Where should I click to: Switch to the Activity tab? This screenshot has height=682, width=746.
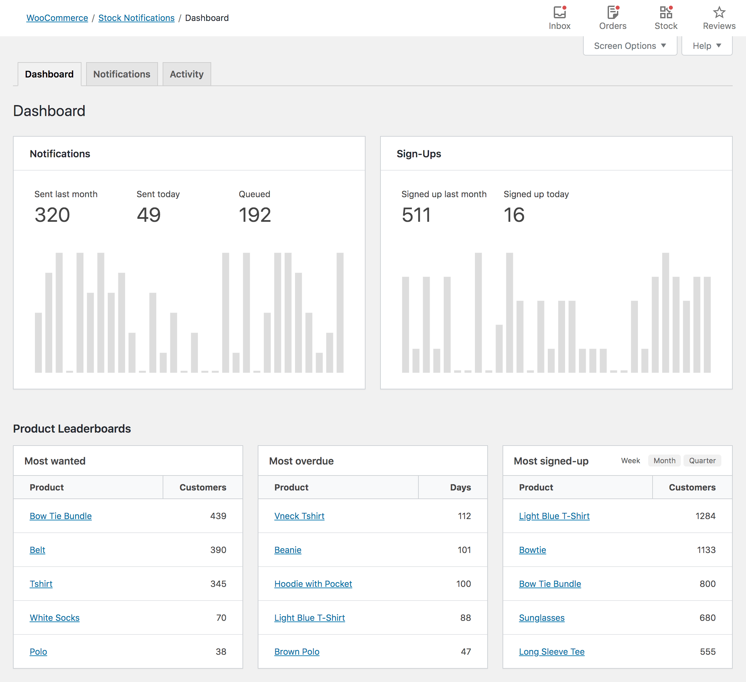[x=187, y=74]
